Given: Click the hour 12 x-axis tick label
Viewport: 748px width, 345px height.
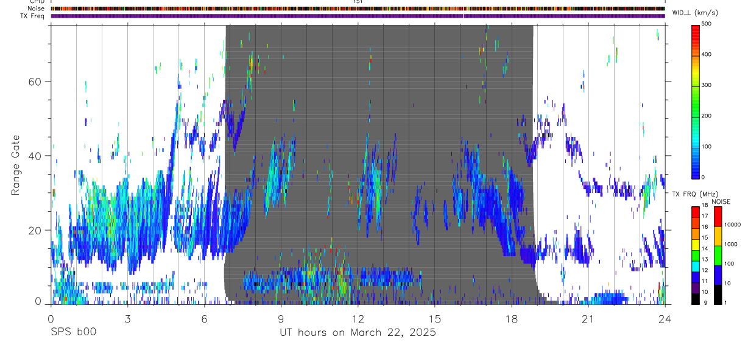Looking at the screenshot, I should coord(358,318).
